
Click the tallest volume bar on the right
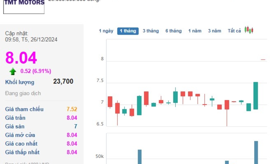[x=256, y=152]
